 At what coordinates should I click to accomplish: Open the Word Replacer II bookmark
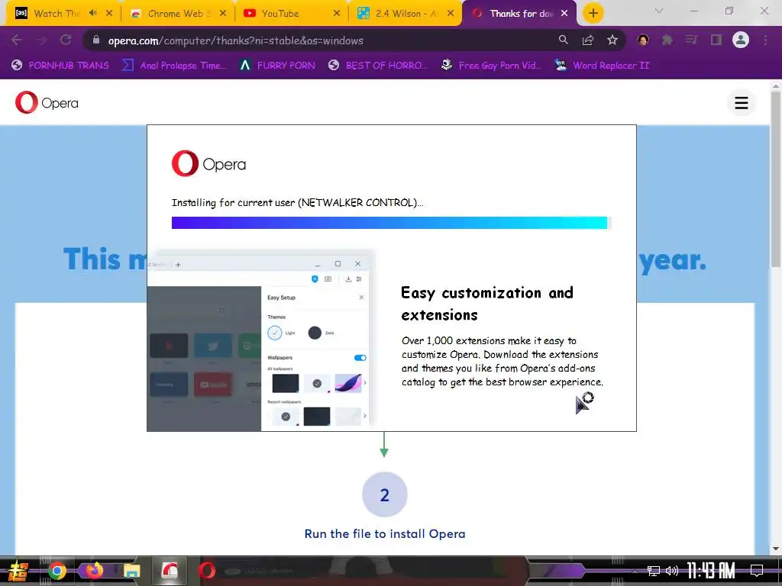pos(602,66)
